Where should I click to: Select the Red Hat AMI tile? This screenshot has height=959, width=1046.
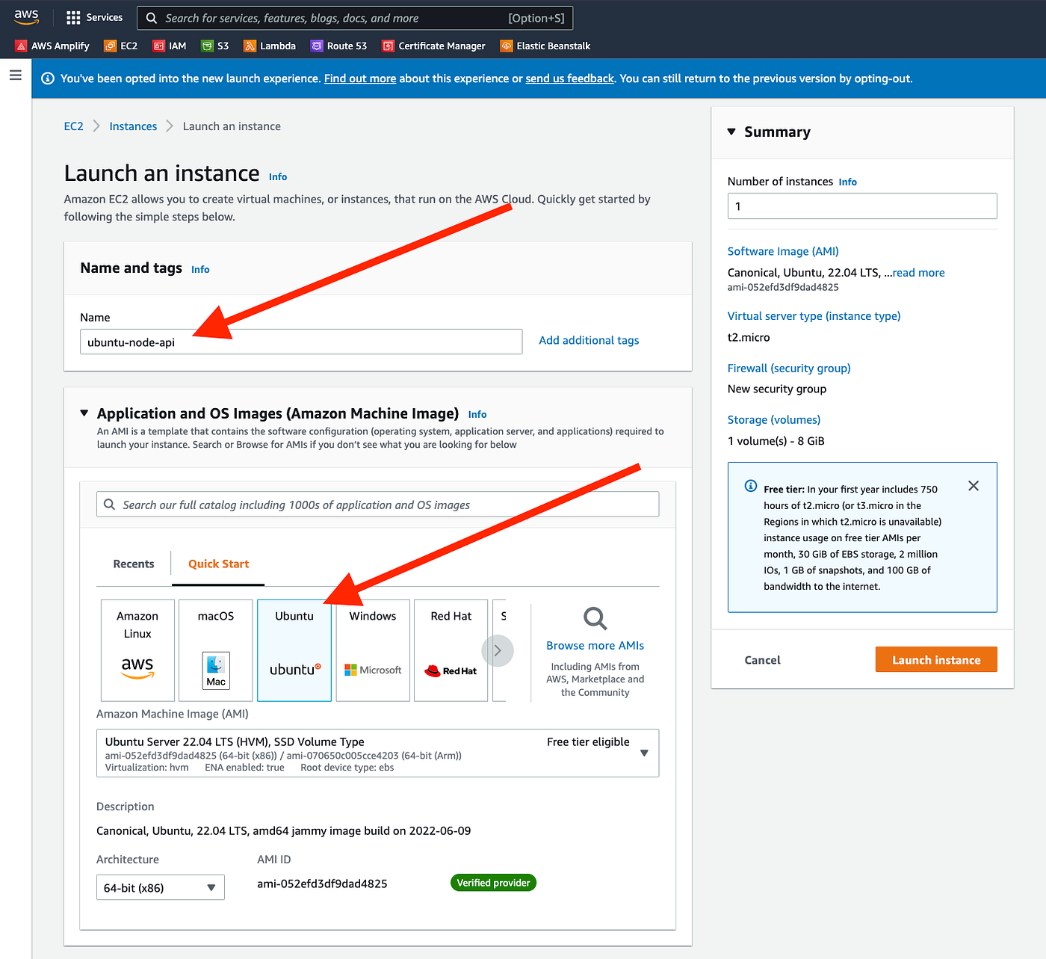click(451, 650)
